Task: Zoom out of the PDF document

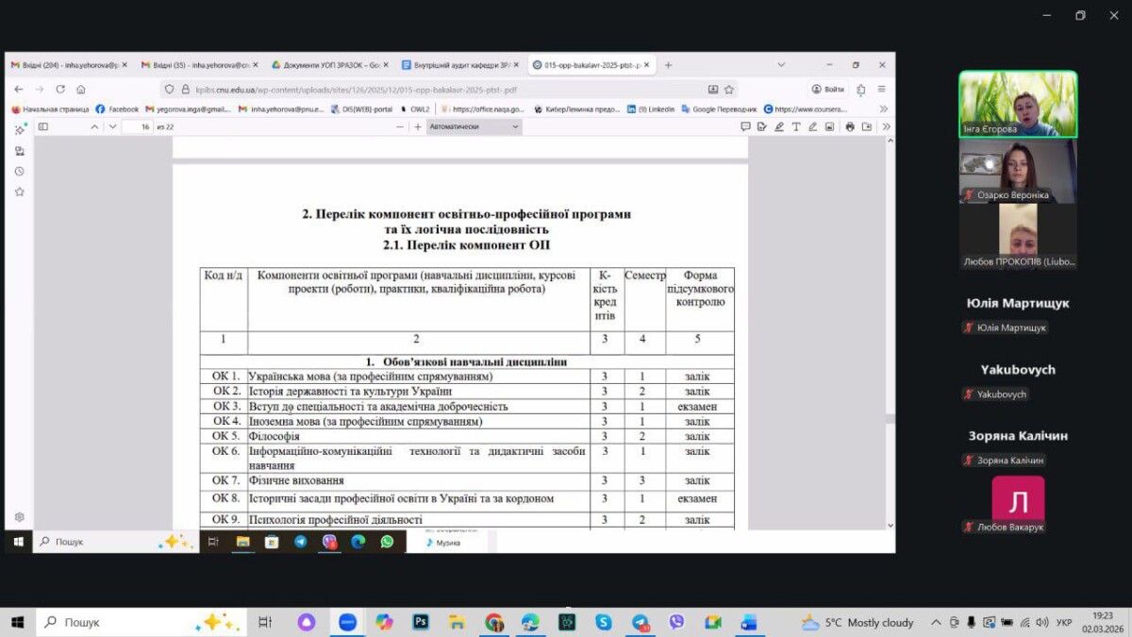Action: [400, 126]
